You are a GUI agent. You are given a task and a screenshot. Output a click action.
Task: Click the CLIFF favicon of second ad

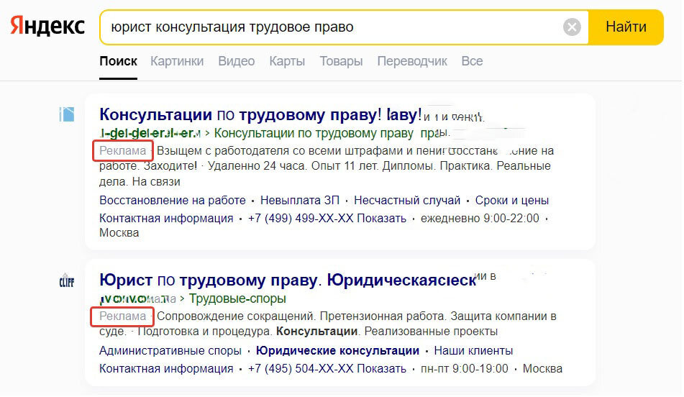(67, 280)
